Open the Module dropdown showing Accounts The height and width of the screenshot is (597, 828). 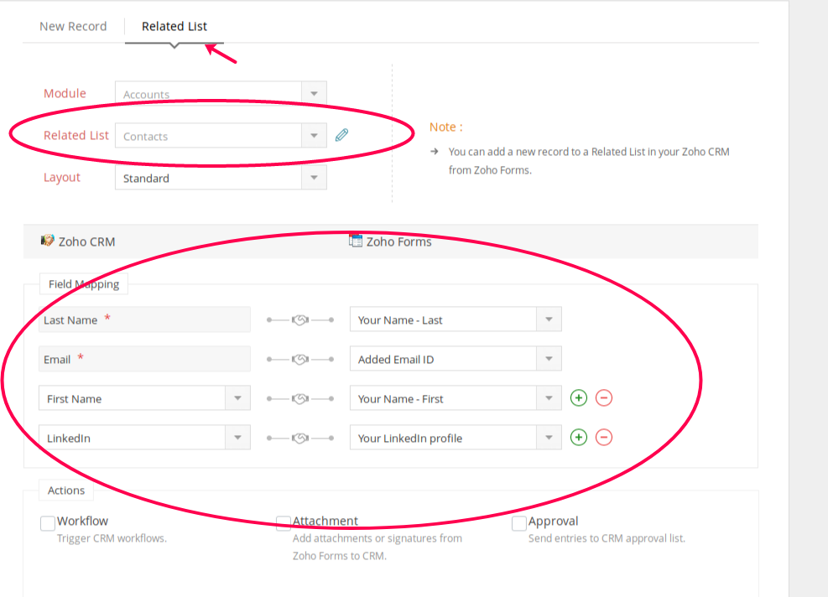point(221,93)
